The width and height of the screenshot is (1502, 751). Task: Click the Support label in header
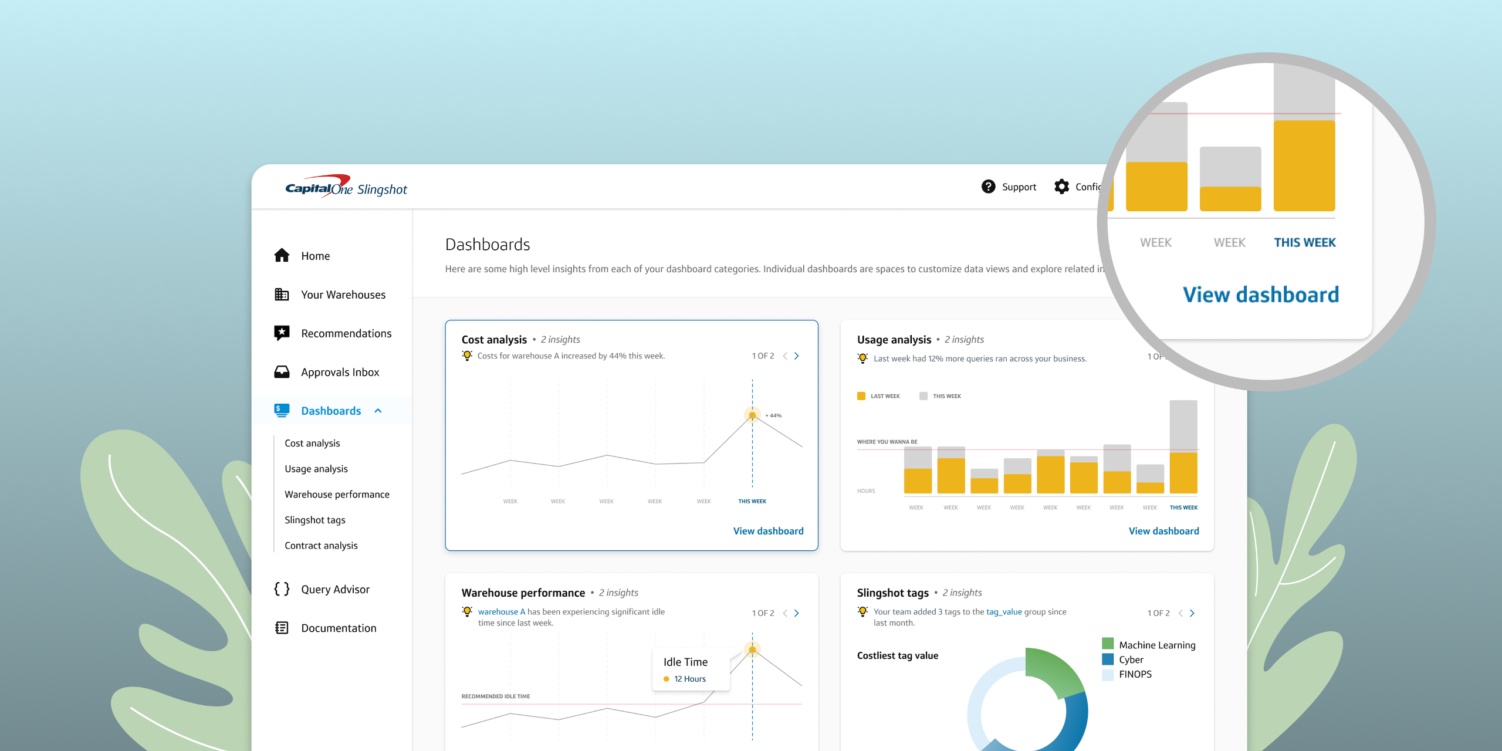coord(1019,187)
